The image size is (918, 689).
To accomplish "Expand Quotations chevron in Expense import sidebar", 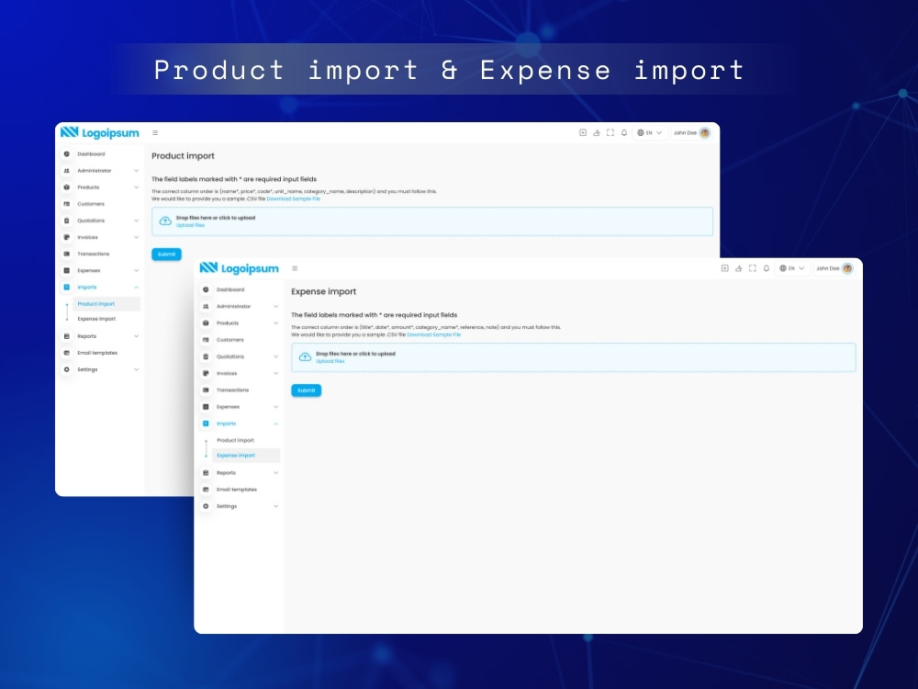I will pyautogui.click(x=275, y=356).
